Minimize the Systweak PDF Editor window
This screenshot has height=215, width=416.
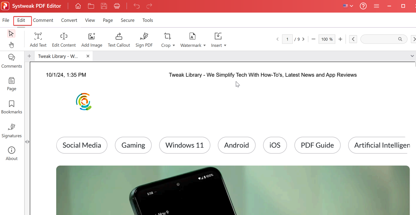[x=389, y=6]
